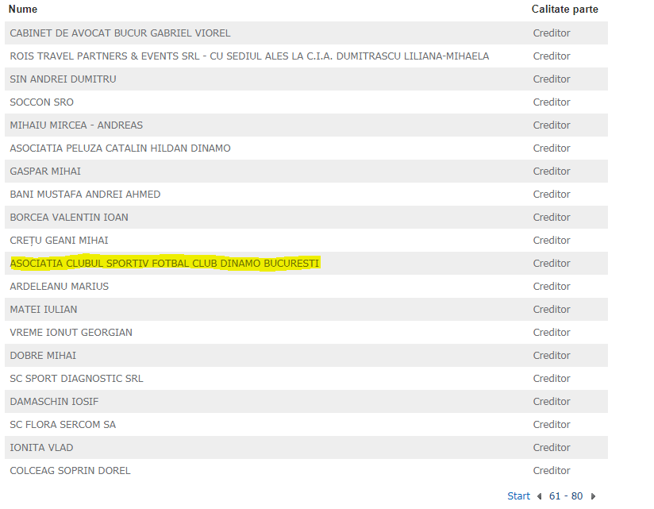The width and height of the screenshot is (654, 509).
Task: Select the SC FLORA SERCOM SA row
Action: [63, 425]
